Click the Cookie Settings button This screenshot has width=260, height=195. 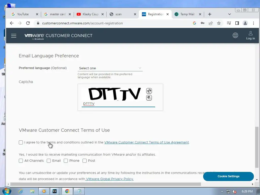[x=228, y=176]
